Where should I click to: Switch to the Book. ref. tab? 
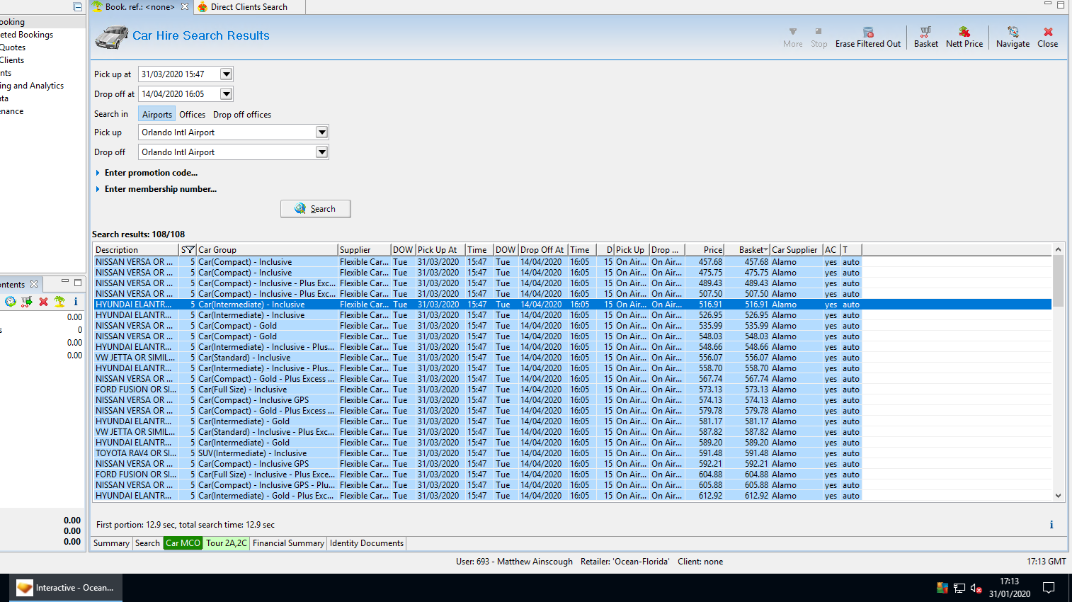pos(139,7)
